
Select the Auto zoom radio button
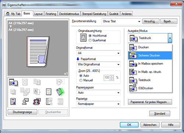click(81, 76)
